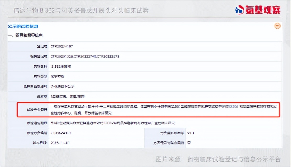Click the related registration numbers starting CTR20201328

85,56
